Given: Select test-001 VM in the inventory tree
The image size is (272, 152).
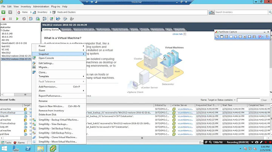Looking at the screenshot, I should (6, 46).
